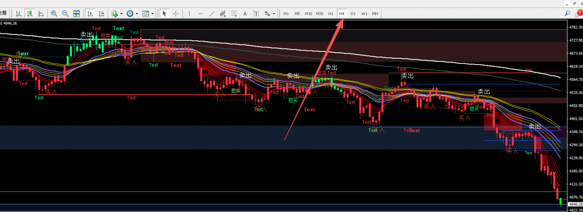
Task: Switch timeframe to M5
Action: tap(297, 14)
